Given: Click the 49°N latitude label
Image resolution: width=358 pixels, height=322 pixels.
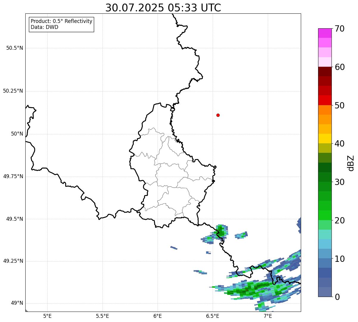Looking at the screenshot, I should pos(17,303).
